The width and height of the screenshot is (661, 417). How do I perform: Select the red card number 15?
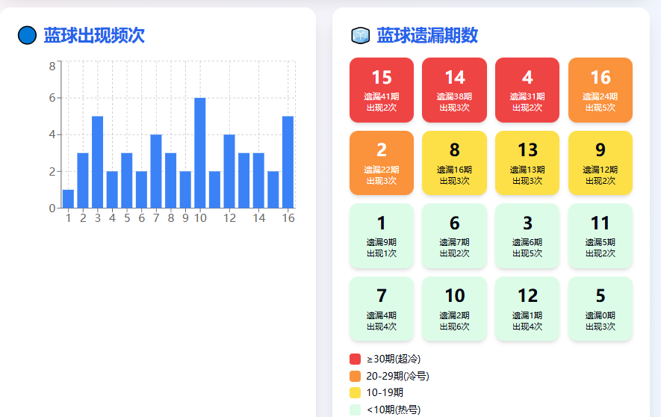381,90
